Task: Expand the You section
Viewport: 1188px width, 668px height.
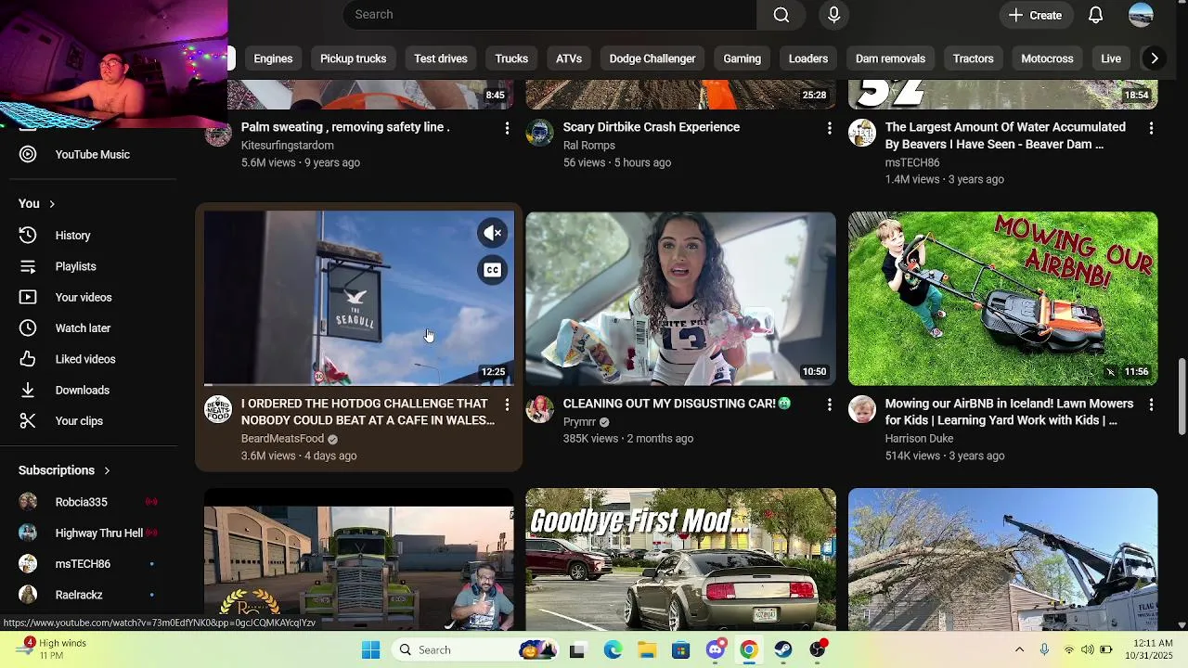Action: [x=37, y=203]
